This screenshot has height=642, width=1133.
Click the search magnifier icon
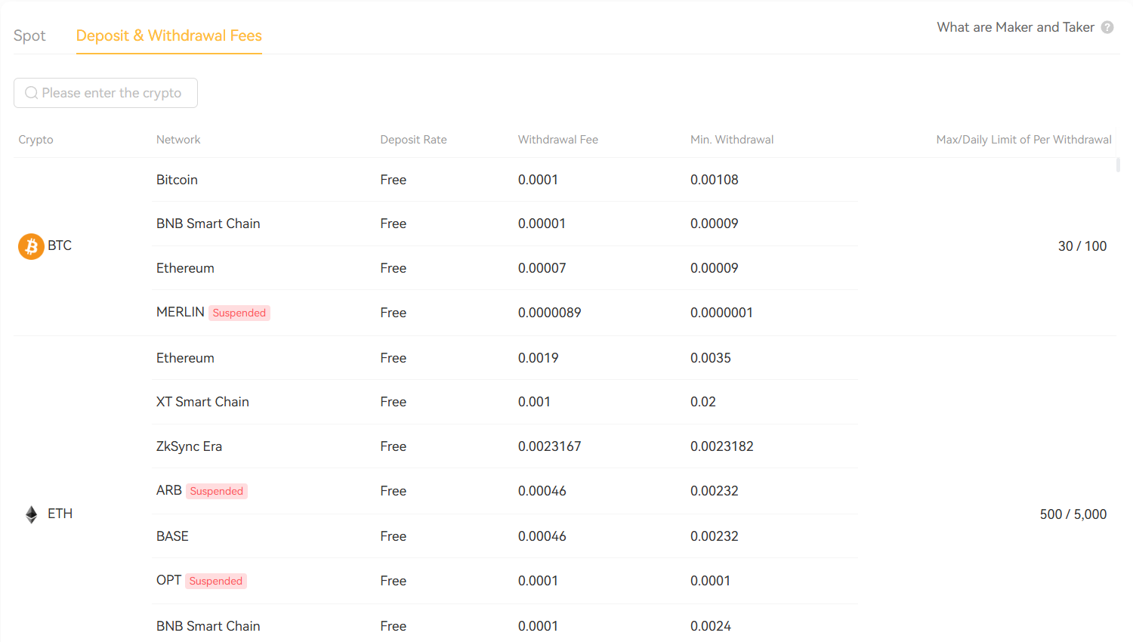pyautogui.click(x=31, y=93)
